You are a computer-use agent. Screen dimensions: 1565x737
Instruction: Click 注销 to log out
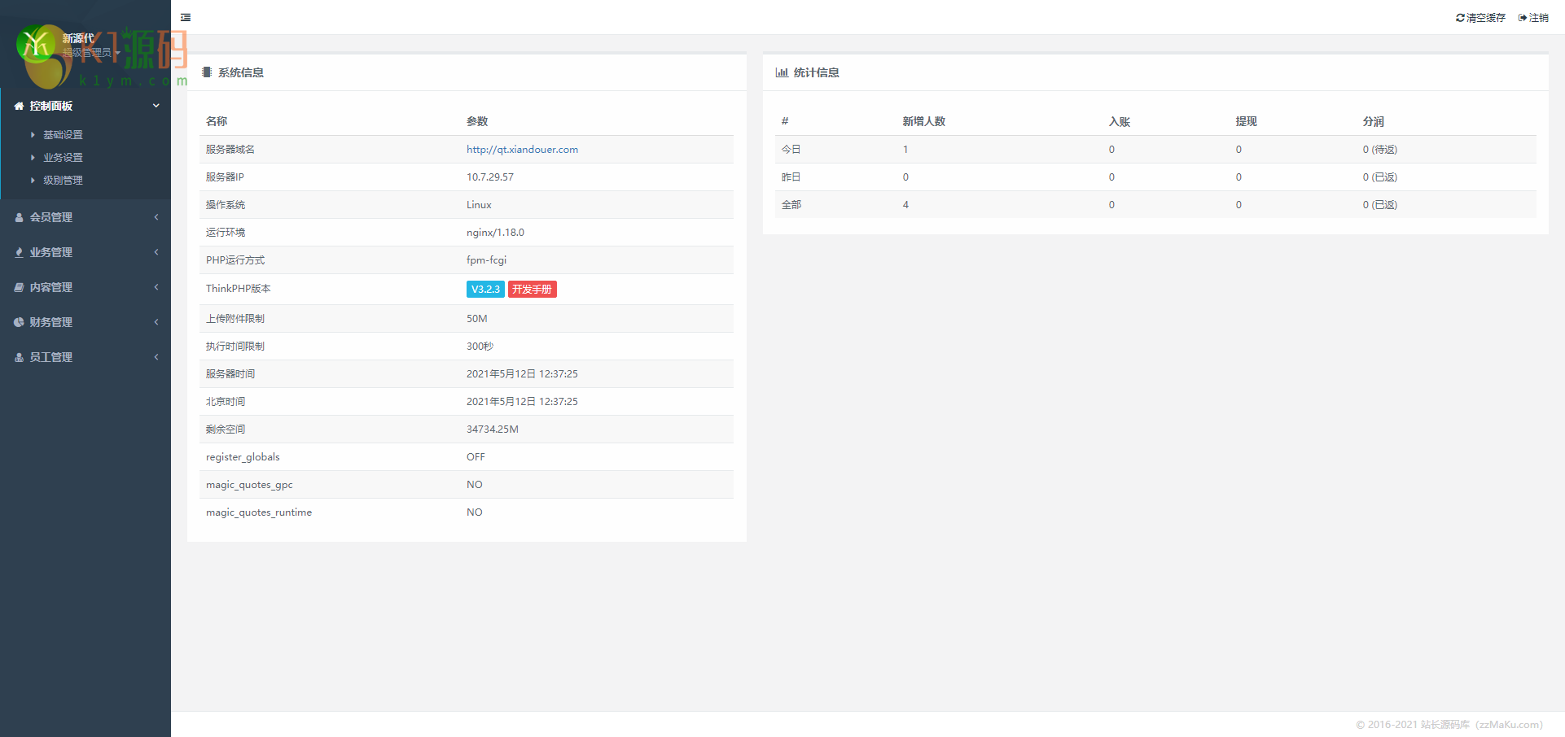coord(1539,18)
